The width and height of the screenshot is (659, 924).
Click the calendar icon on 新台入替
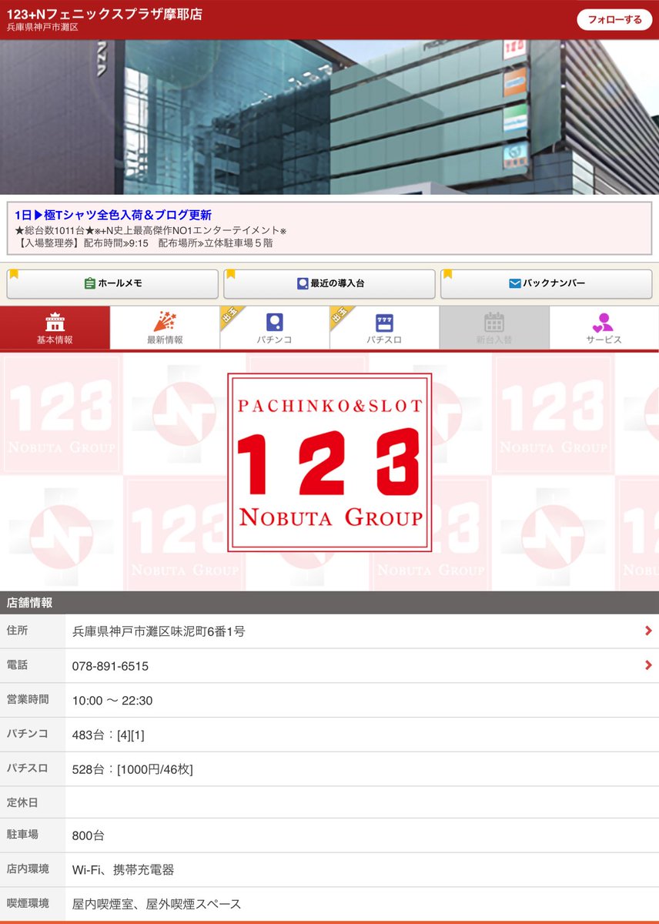coord(494,322)
